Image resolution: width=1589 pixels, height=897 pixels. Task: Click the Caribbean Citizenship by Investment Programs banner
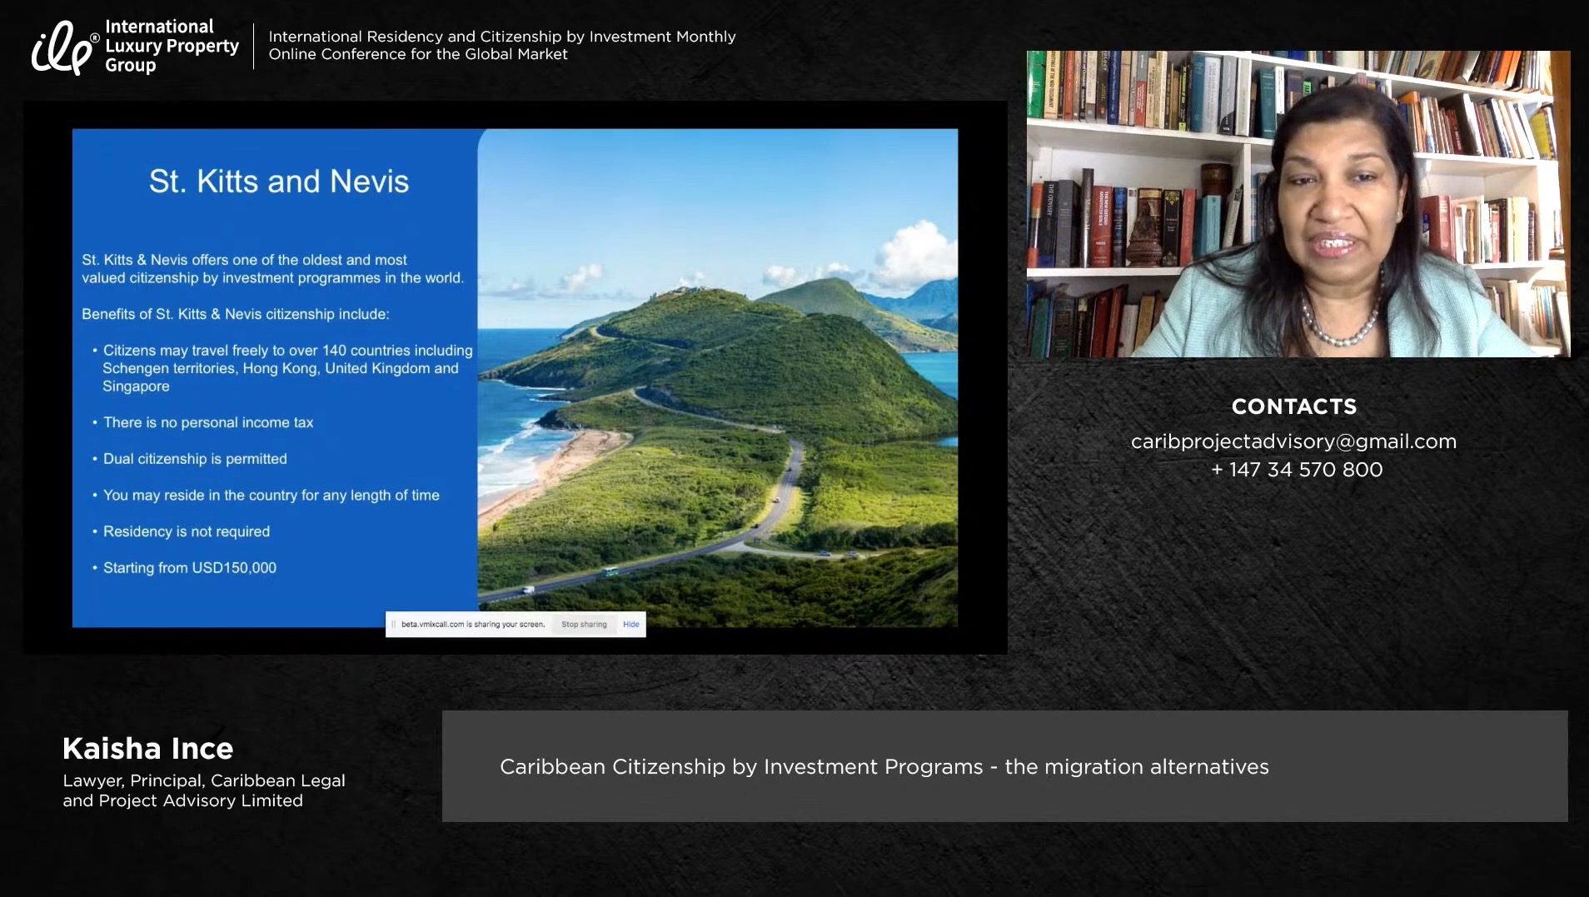pyautogui.click(x=884, y=766)
